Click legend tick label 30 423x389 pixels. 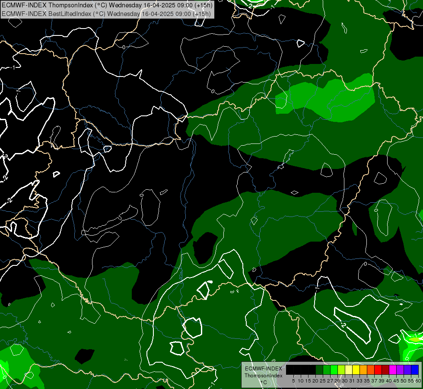point(345,381)
